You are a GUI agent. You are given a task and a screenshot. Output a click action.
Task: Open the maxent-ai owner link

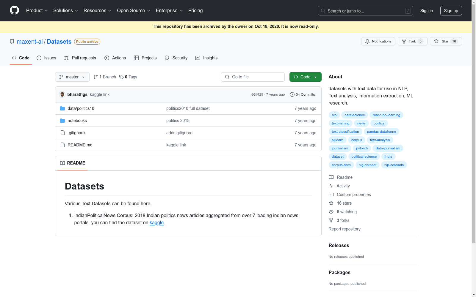(x=30, y=42)
